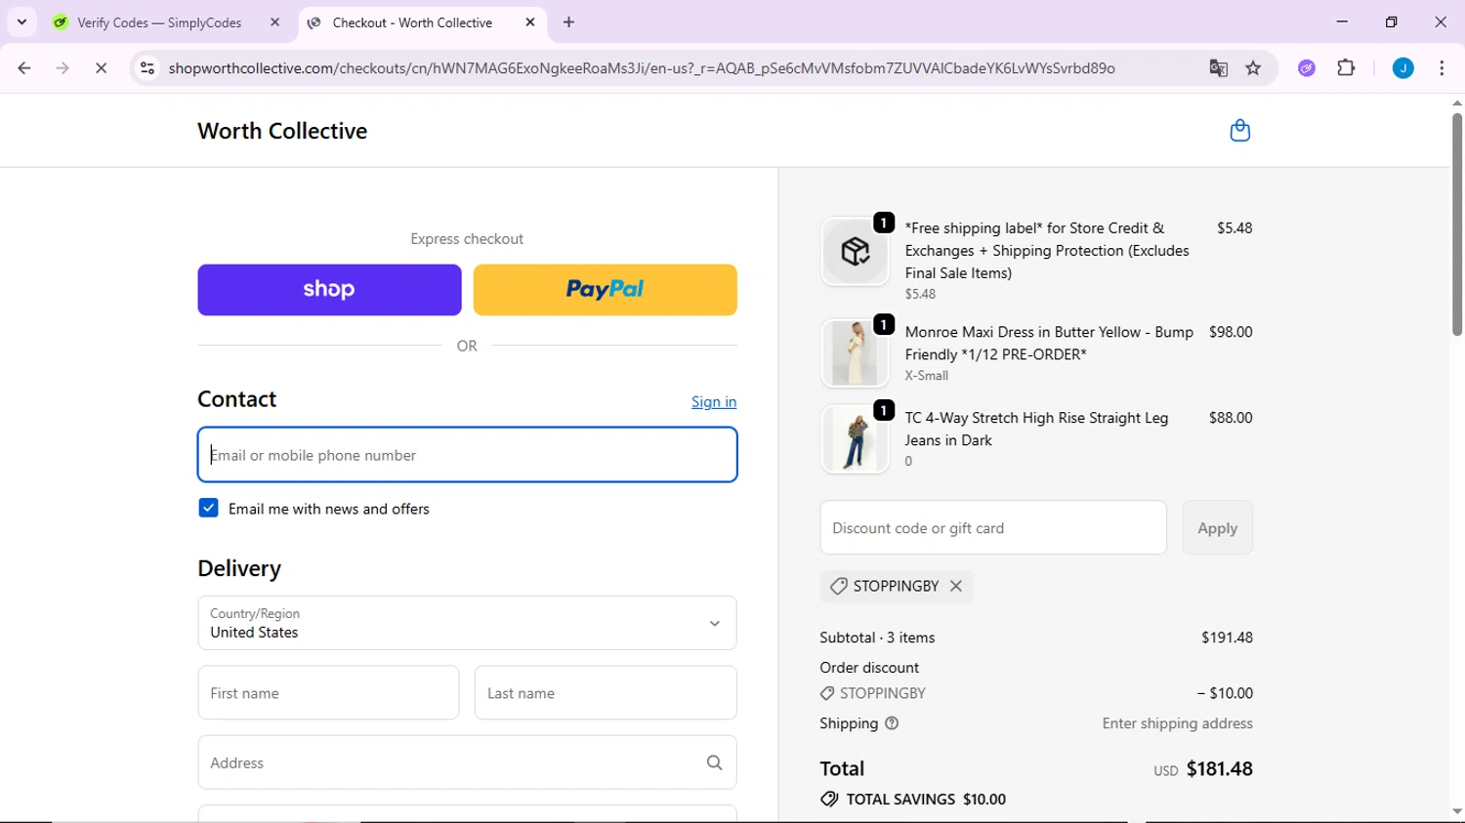Open Chrome three-dot menu

tap(1442, 68)
